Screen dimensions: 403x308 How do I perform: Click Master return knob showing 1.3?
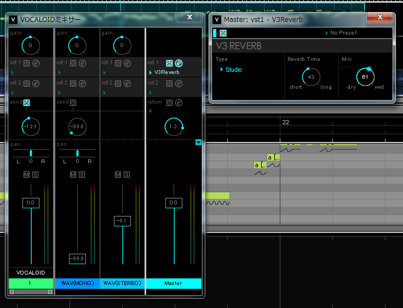(174, 127)
